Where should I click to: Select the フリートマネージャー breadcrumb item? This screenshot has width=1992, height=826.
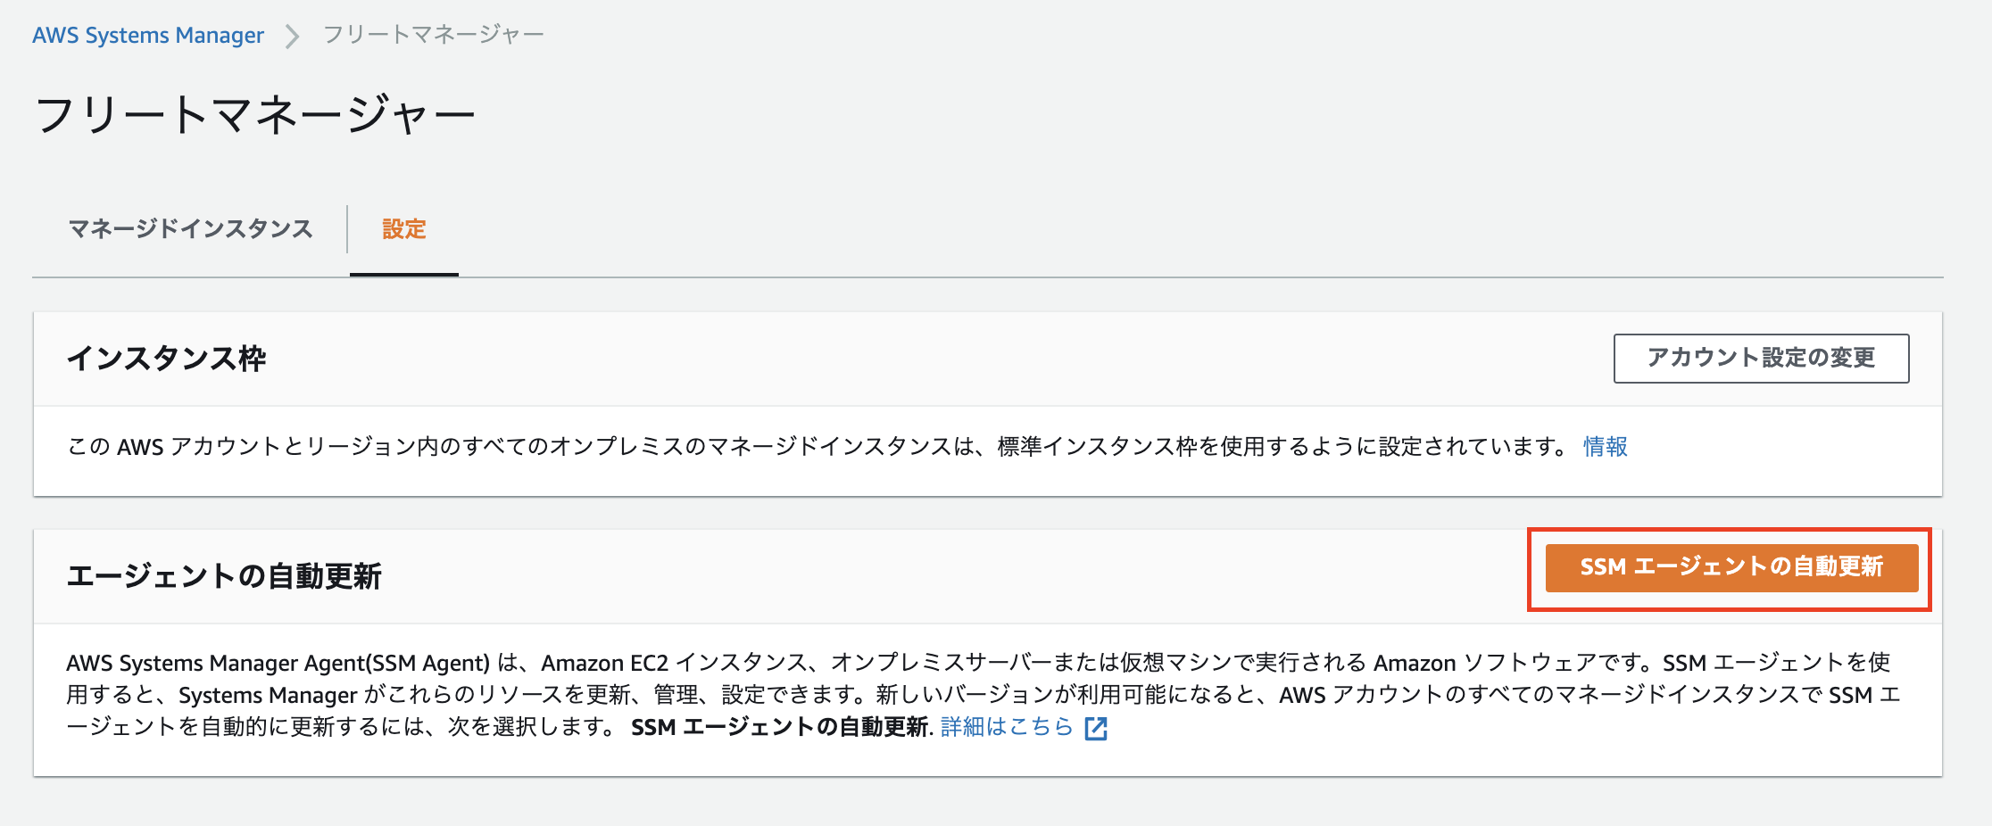tap(434, 35)
